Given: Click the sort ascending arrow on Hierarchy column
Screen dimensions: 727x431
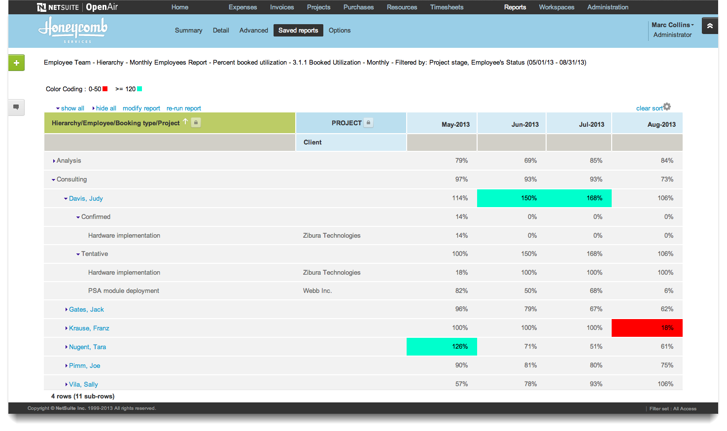Looking at the screenshot, I should [185, 121].
